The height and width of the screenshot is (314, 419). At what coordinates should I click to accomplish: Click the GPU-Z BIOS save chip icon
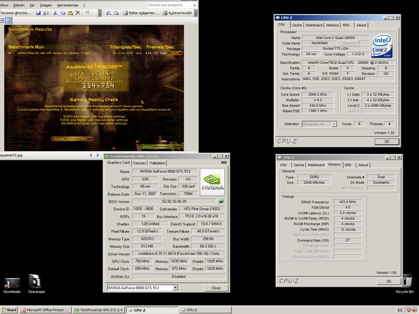point(221,201)
